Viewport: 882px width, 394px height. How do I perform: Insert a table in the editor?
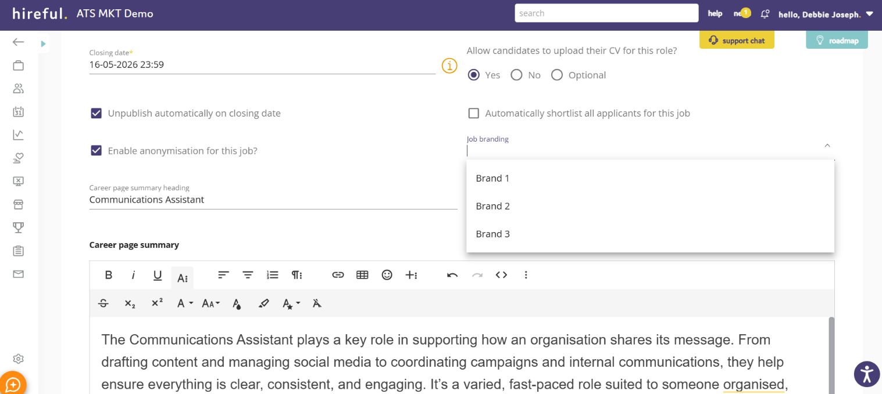(362, 275)
